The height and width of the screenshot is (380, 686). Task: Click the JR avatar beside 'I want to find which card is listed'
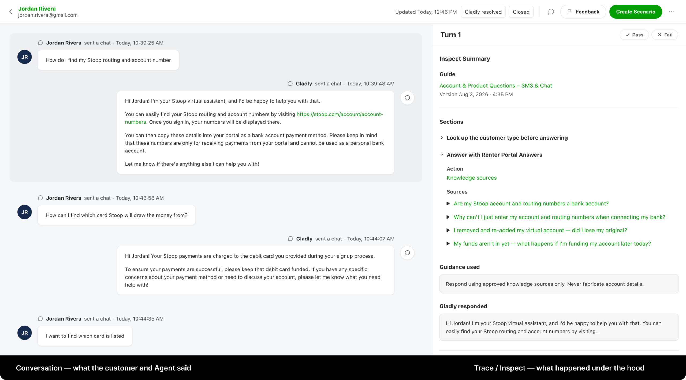pos(25,333)
